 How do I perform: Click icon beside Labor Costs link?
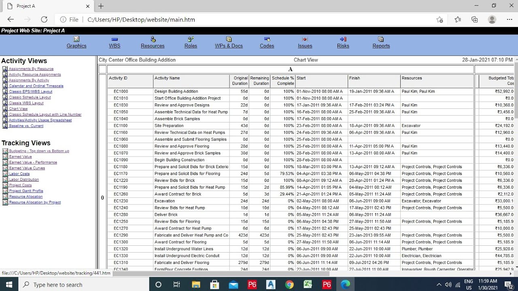(5, 174)
